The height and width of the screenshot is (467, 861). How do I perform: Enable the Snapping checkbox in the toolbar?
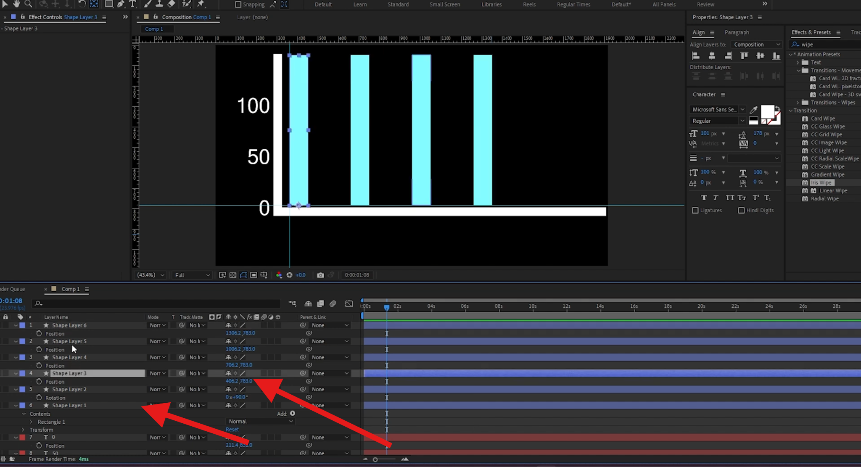pos(237,4)
